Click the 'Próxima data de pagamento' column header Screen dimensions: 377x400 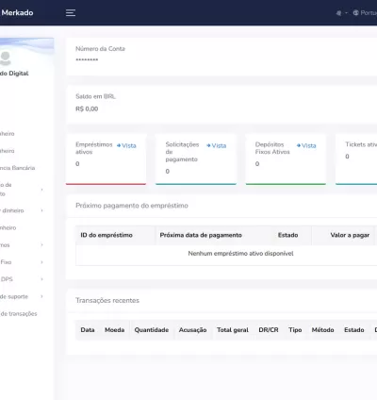[201, 235]
